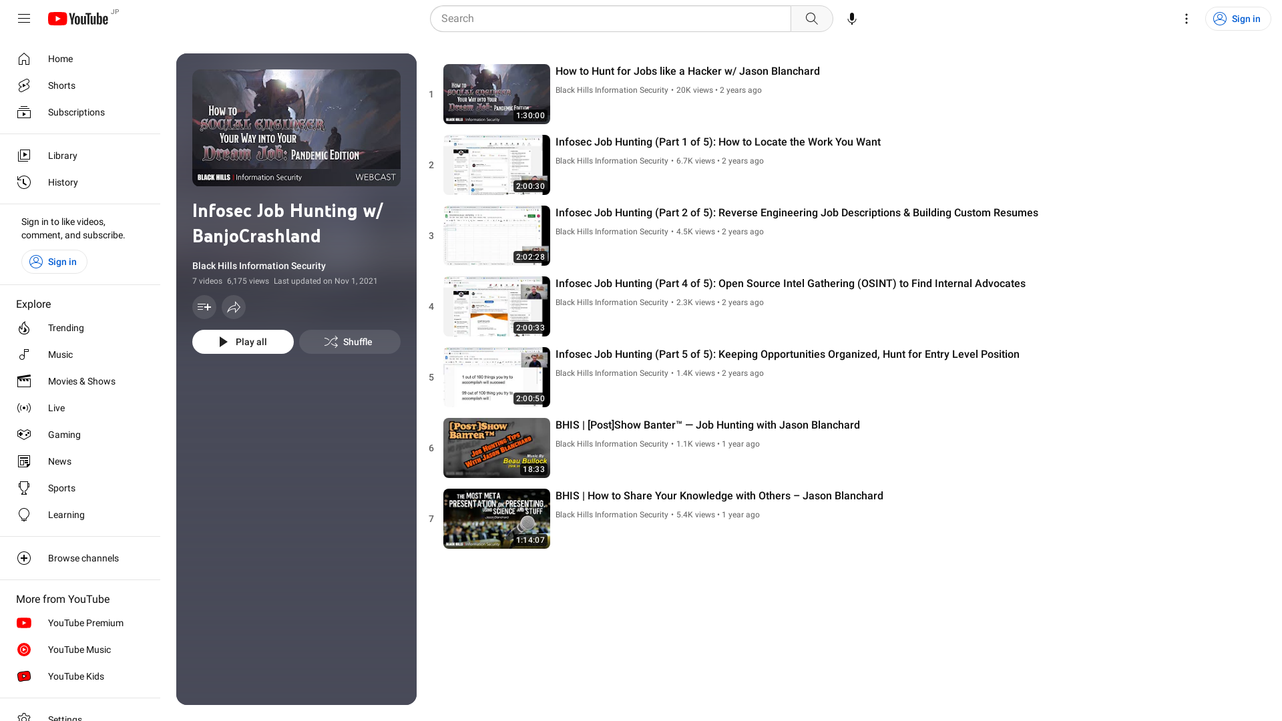The image size is (1282, 721).
Task: Go to Home in sidebar
Action: (80, 59)
